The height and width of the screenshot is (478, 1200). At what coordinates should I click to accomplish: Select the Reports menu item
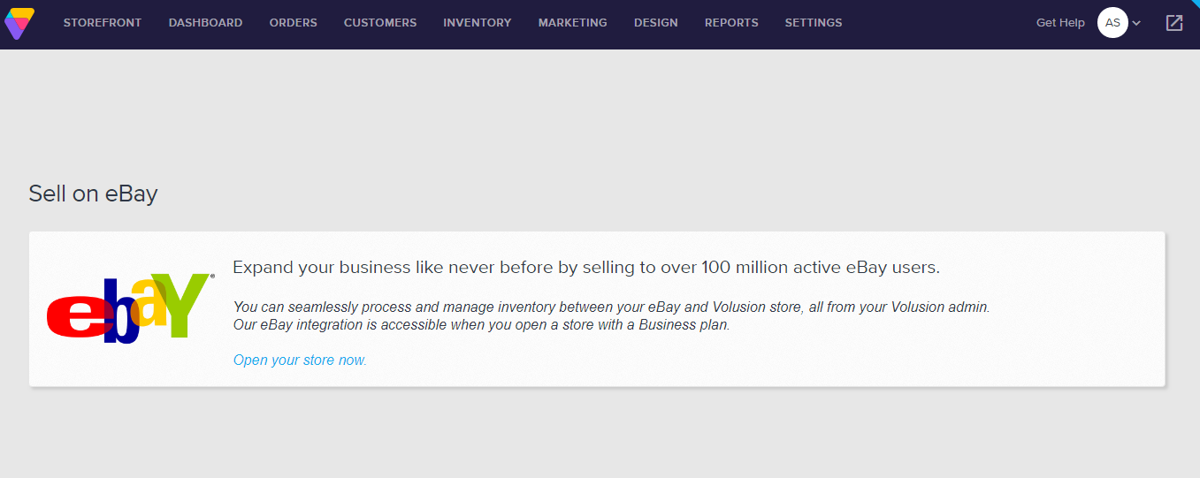click(731, 23)
